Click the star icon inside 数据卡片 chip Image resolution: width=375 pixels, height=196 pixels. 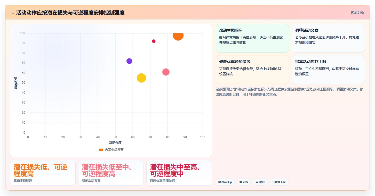click(x=273, y=182)
